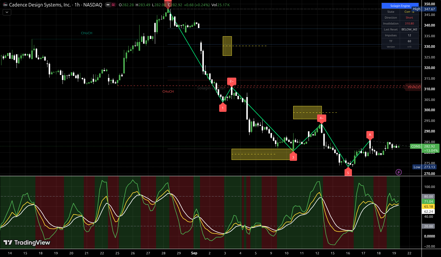Click the pink approximate-sign data status icon
The width and height of the screenshot is (441, 257).
pyautogui.click(x=113, y=5)
